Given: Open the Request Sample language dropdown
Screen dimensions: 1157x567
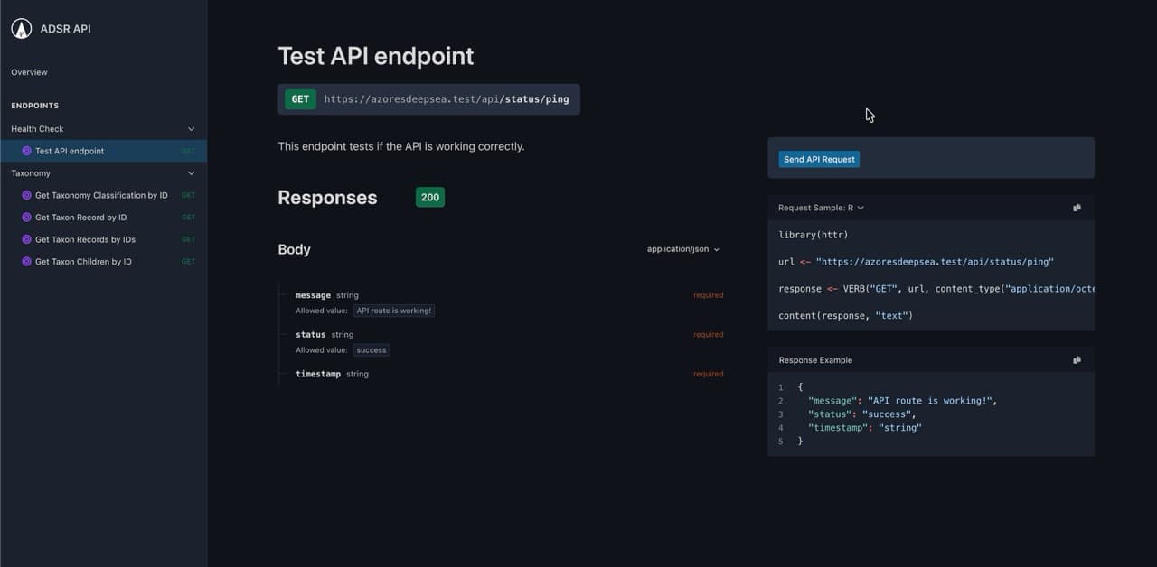Looking at the screenshot, I should point(820,207).
